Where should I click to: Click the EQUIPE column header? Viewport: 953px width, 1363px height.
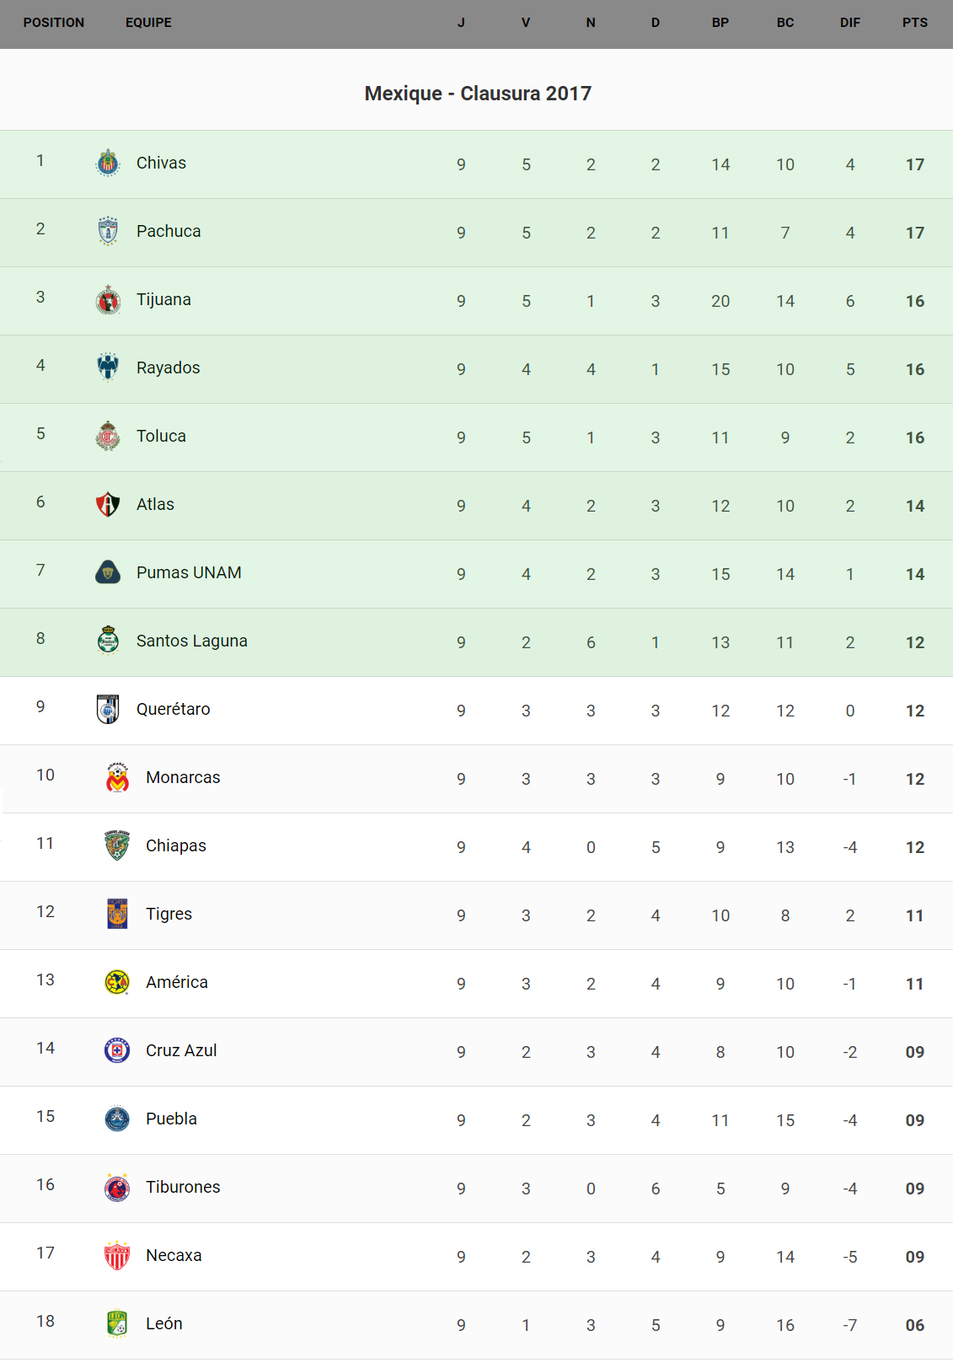[148, 23]
